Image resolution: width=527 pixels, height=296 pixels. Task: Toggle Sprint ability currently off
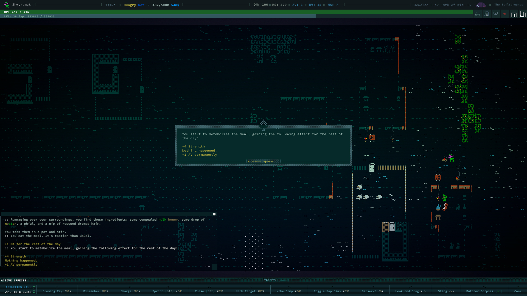[167, 291]
